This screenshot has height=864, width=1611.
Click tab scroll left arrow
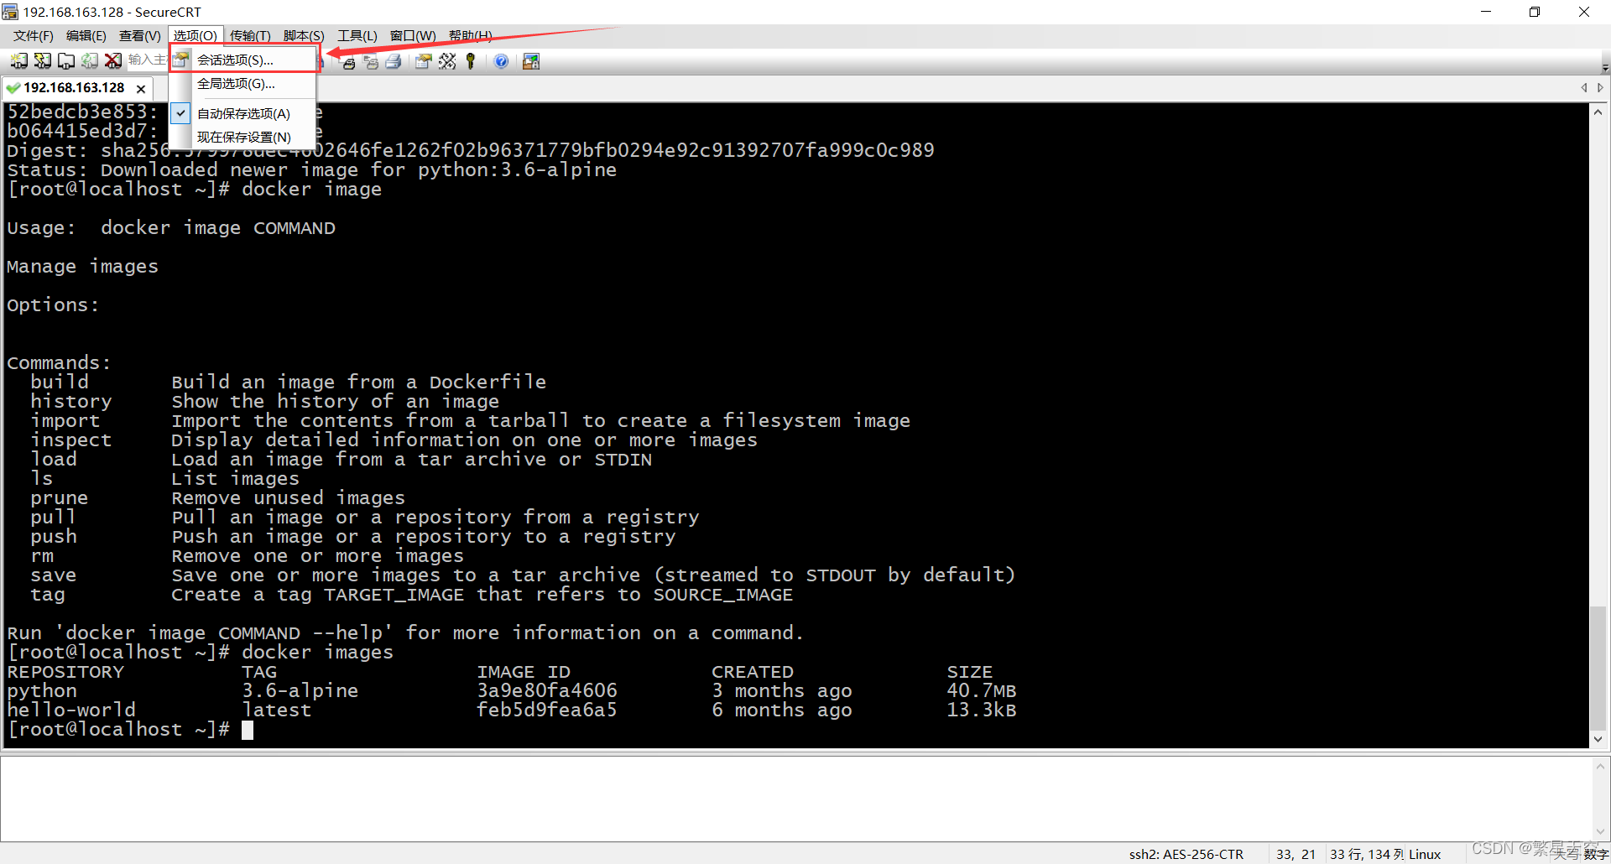click(1584, 88)
